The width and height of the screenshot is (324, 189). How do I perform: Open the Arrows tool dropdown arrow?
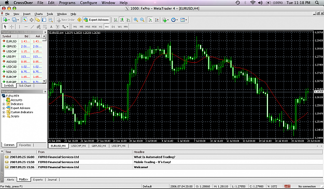click(x=67, y=27)
